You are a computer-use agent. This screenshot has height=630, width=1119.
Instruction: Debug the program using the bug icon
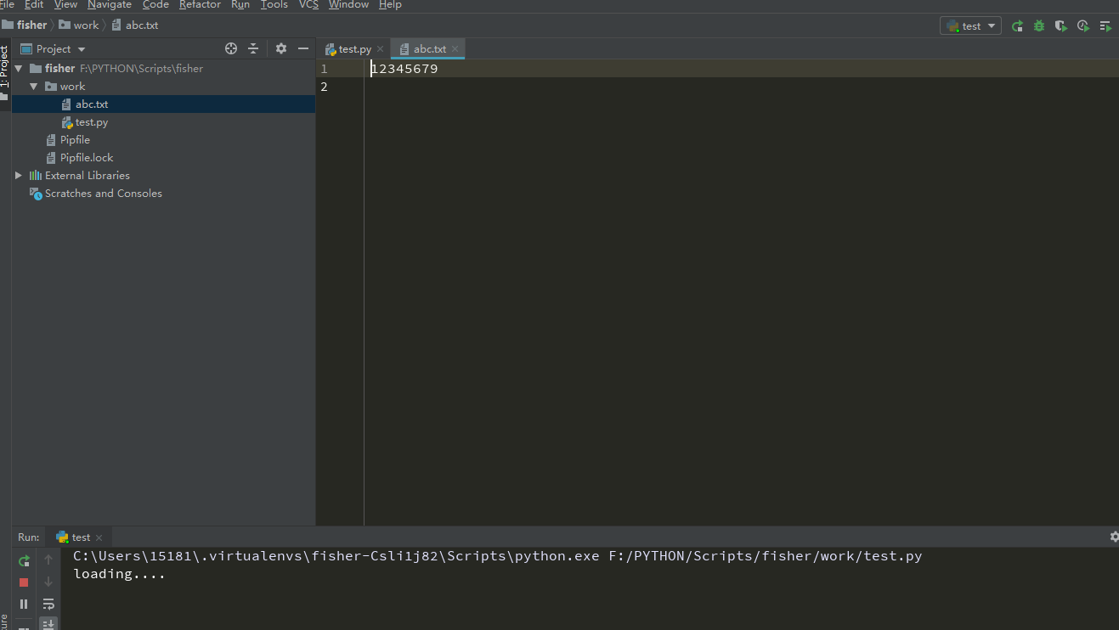1038,25
